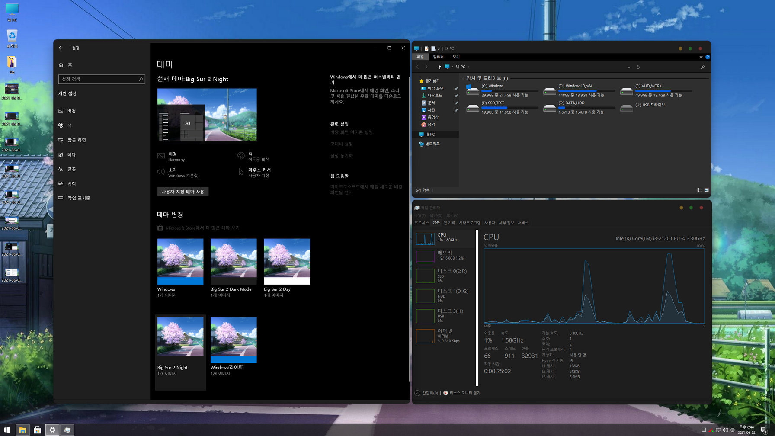Click the Explorer search magnifier icon
Screen dimensions: 775x436
703,67
